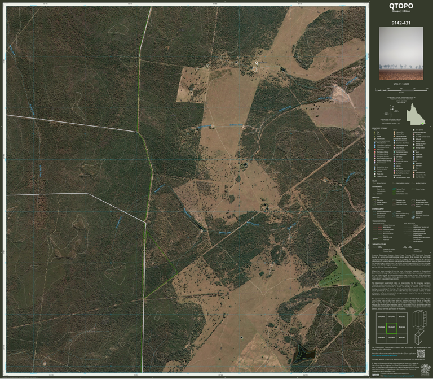Viewport: 433px width, 379px height.
Task: Click the Queensland state locator map
Action: pos(416,114)
